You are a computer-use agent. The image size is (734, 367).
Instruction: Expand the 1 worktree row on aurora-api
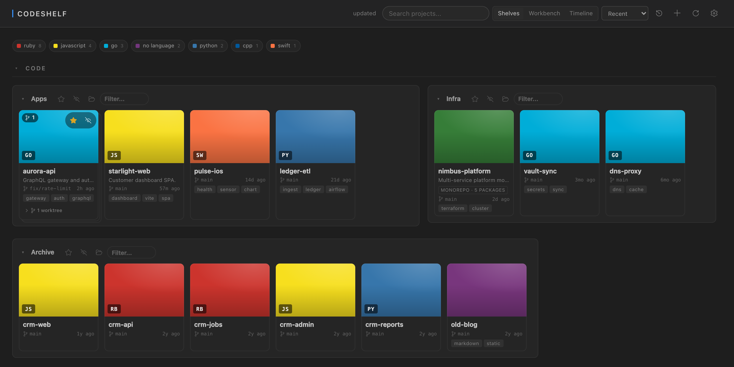tap(44, 210)
